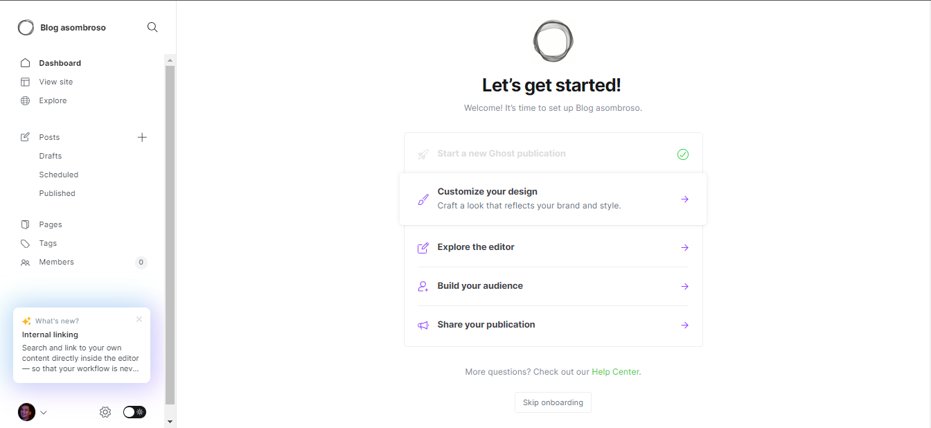
Task: Click the Dashboard house icon
Action: [x=26, y=63]
